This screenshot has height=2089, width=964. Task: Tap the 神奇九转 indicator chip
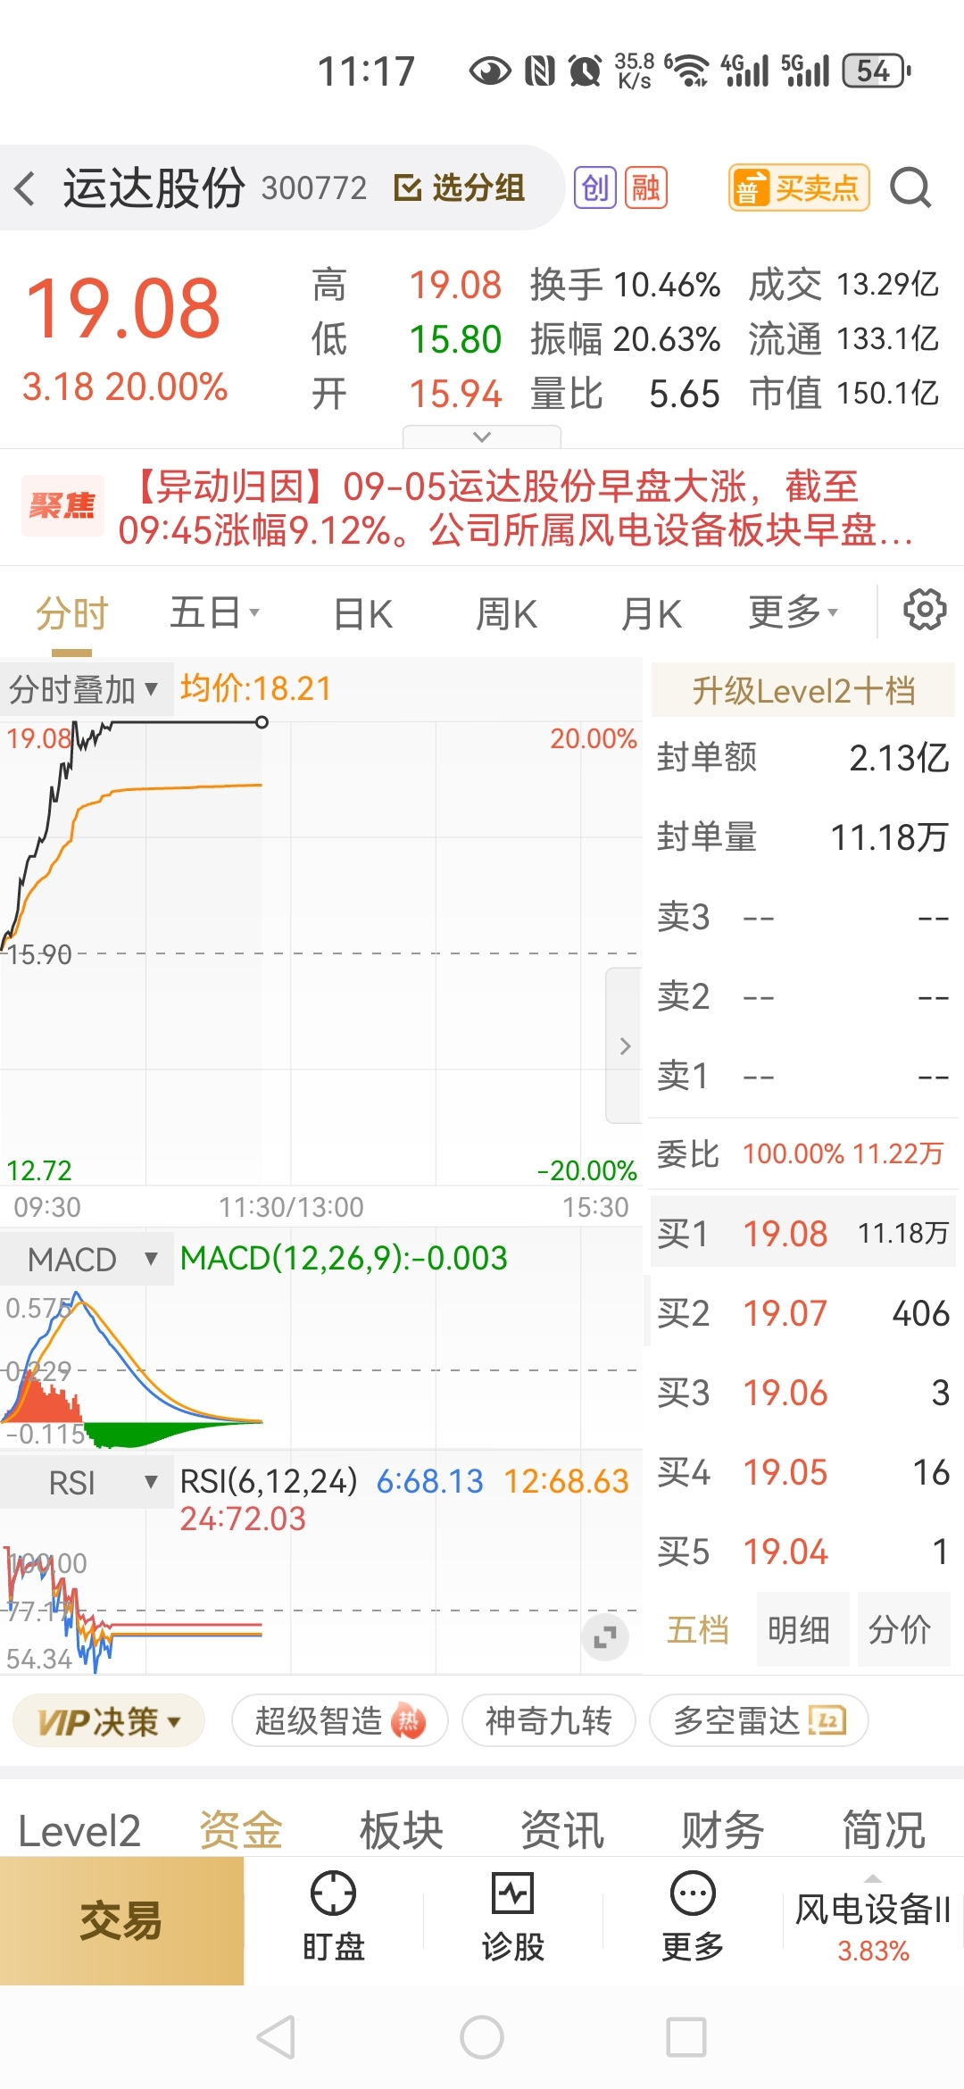(549, 1720)
